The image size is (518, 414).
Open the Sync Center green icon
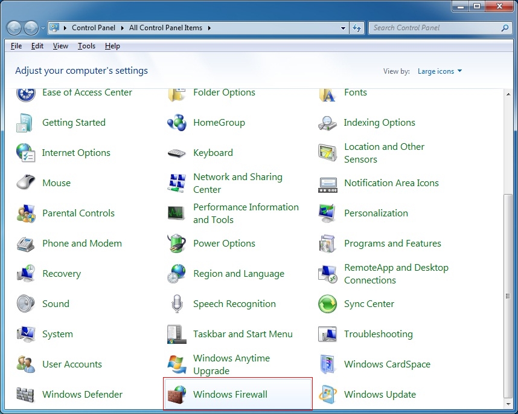327,304
